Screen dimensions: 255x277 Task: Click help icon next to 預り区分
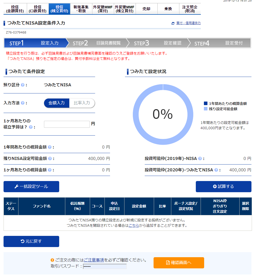tap(23, 85)
